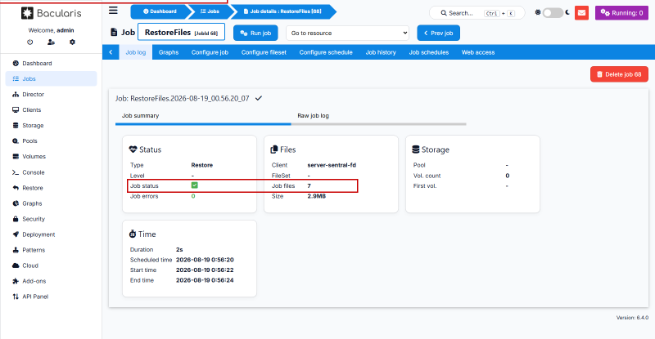Click the power logout icon under admin
This screenshot has height=339, width=655.
tap(29, 42)
